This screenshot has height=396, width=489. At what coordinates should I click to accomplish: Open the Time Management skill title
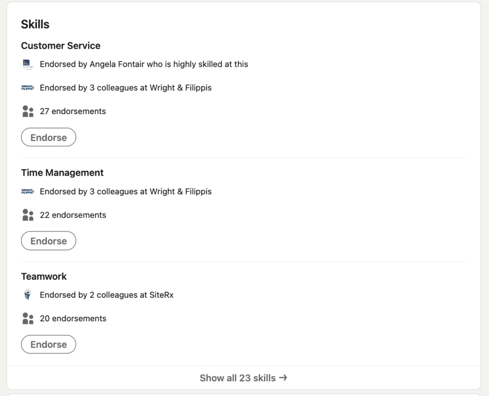(62, 173)
